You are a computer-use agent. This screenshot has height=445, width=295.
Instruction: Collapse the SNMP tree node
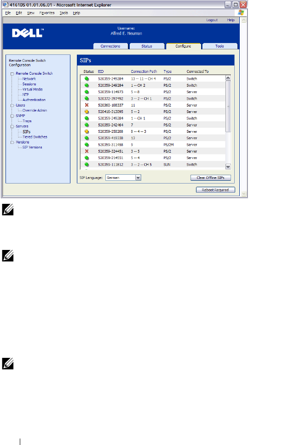[x=12, y=116]
